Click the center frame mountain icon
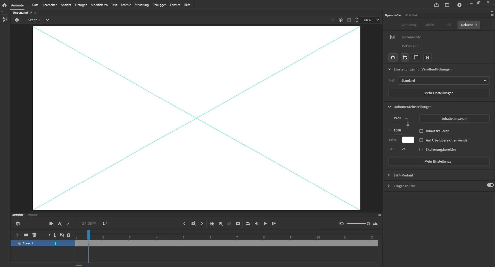 click(375, 224)
